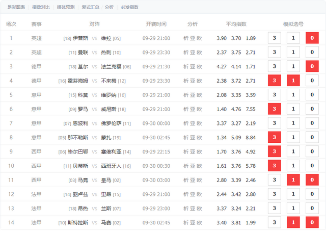Screen dimensions: 326x231
Task: Select option 3 for 曼联 vs 热刺
Action: 275,52
